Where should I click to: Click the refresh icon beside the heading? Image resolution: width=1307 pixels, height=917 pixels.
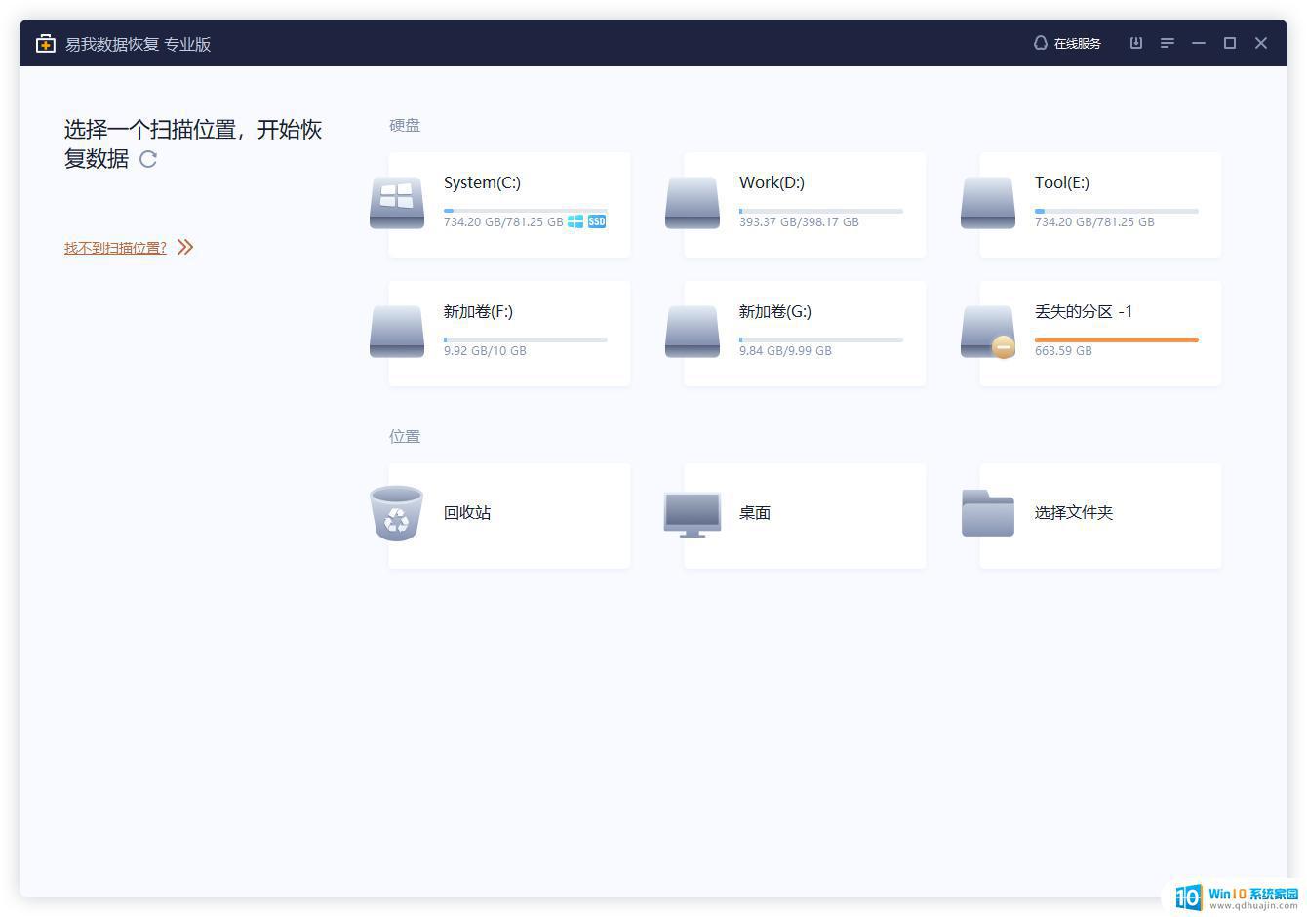pos(148,159)
